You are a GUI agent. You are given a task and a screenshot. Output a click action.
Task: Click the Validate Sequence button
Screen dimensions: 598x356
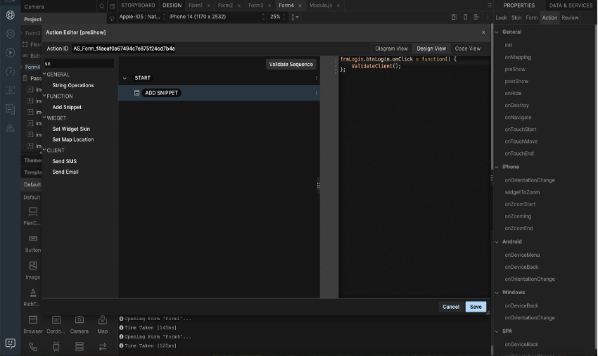[291, 65]
